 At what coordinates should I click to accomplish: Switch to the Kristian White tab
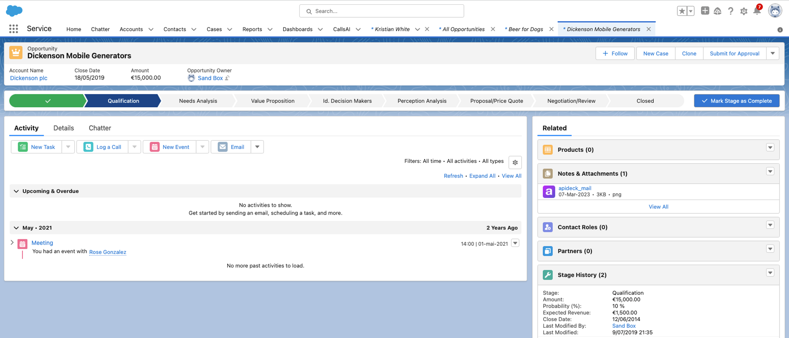pos(392,29)
